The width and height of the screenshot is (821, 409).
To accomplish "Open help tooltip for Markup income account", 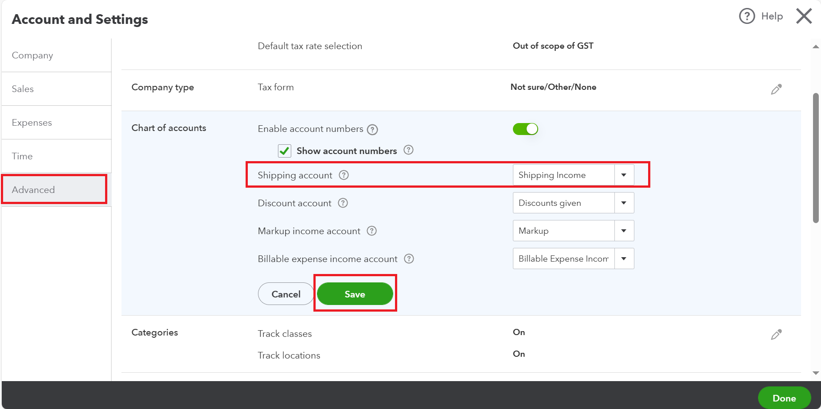I will coord(371,231).
